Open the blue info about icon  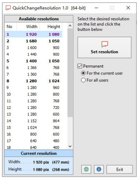click(99, 169)
